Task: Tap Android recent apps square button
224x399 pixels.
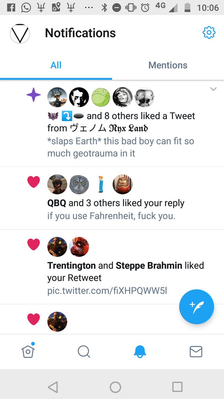Action: pyautogui.click(x=177, y=387)
